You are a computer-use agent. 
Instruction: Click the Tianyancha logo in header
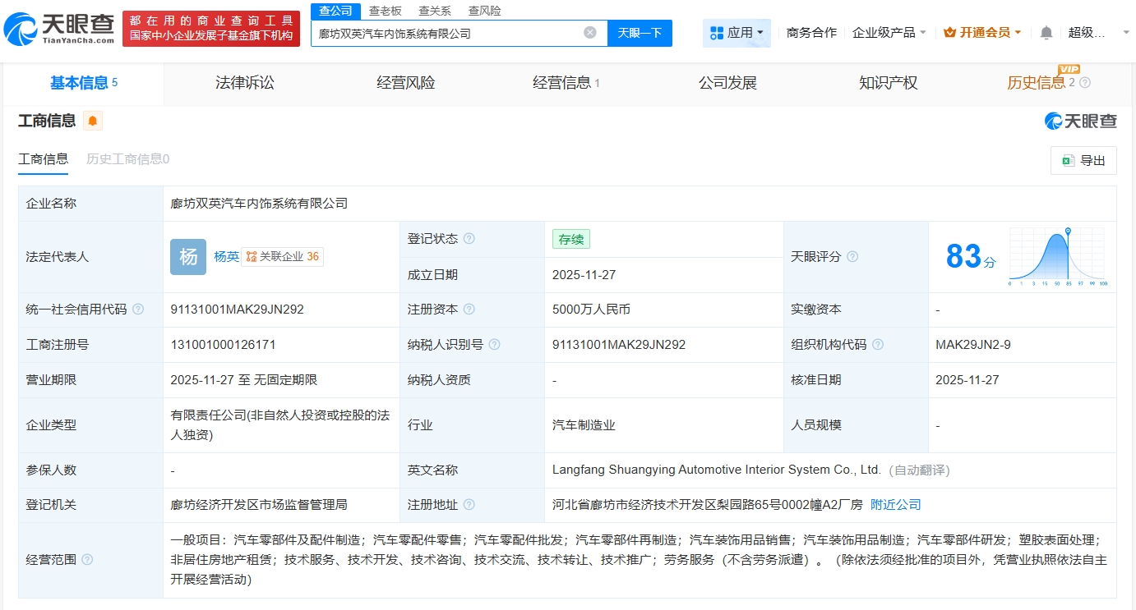coord(59,28)
